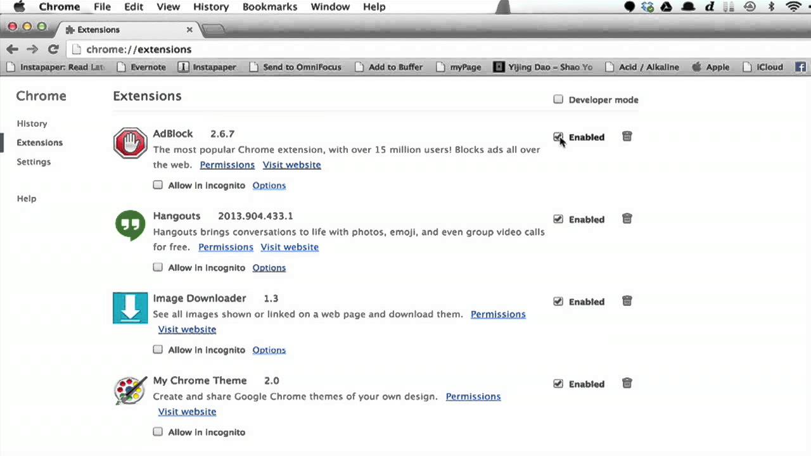The width and height of the screenshot is (811, 456).
Task: Open the View menu
Action: tap(169, 7)
